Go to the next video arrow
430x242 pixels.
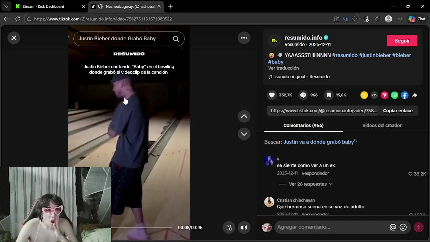click(244, 134)
